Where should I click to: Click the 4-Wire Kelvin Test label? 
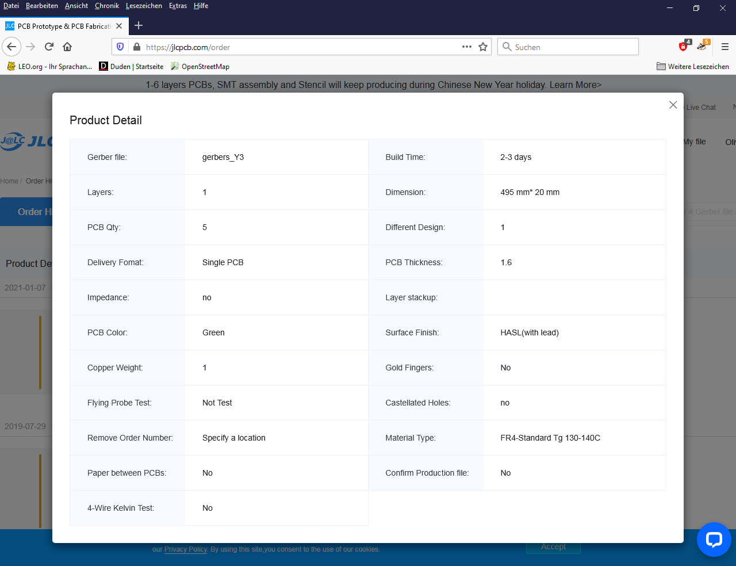click(121, 508)
